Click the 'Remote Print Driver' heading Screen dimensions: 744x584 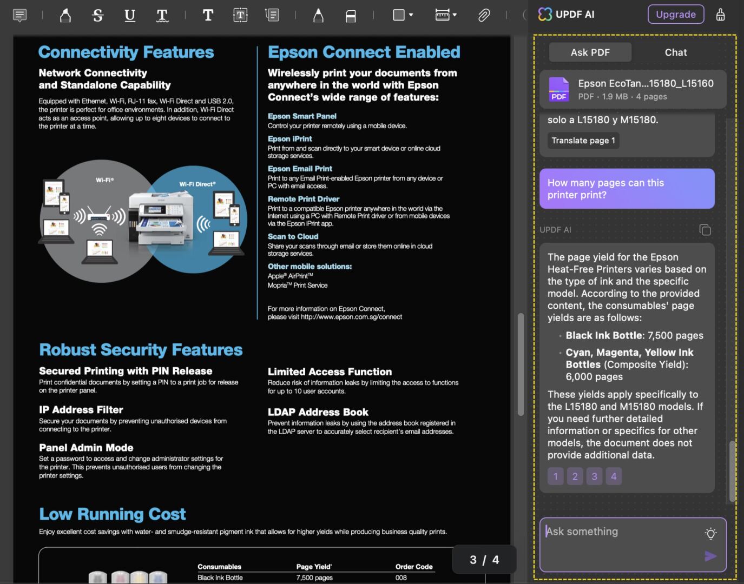tap(304, 199)
